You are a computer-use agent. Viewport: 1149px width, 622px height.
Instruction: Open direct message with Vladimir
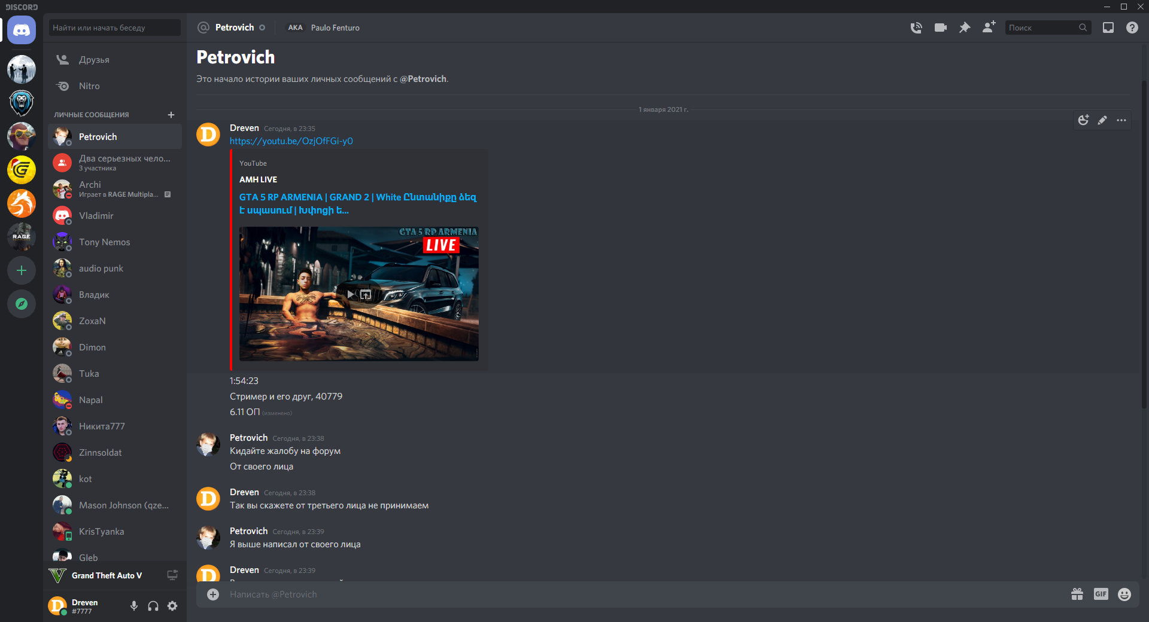(115, 215)
